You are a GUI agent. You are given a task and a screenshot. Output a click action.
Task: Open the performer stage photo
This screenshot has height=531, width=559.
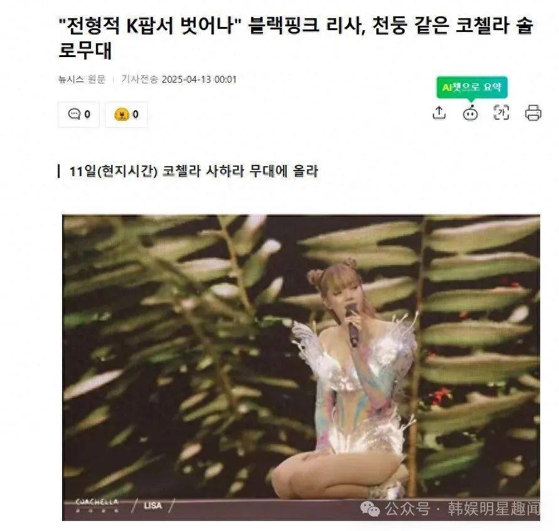click(x=301, y=367)
